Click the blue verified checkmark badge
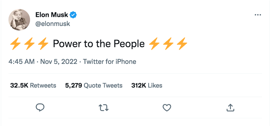Image resolution: width=271 pixels, height=126 pixels. 73,15
